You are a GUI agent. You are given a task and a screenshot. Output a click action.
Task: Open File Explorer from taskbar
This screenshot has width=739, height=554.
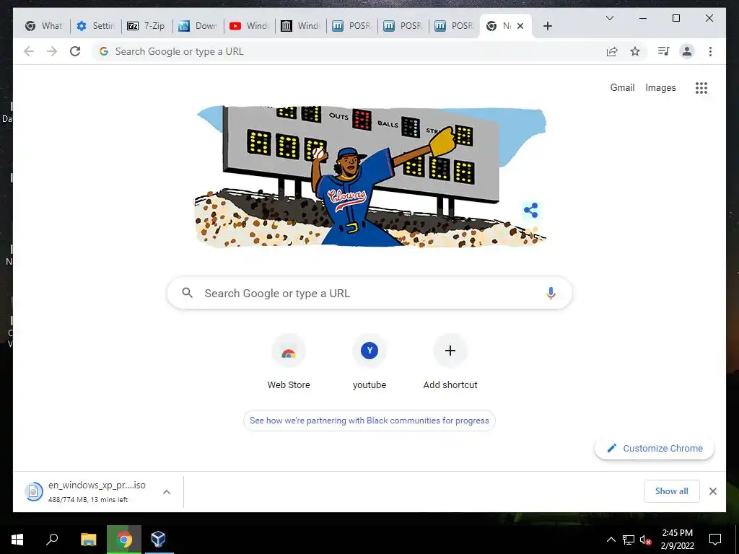[x=89, y=540]
